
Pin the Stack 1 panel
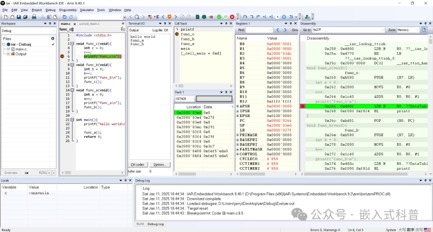[226, 92]
